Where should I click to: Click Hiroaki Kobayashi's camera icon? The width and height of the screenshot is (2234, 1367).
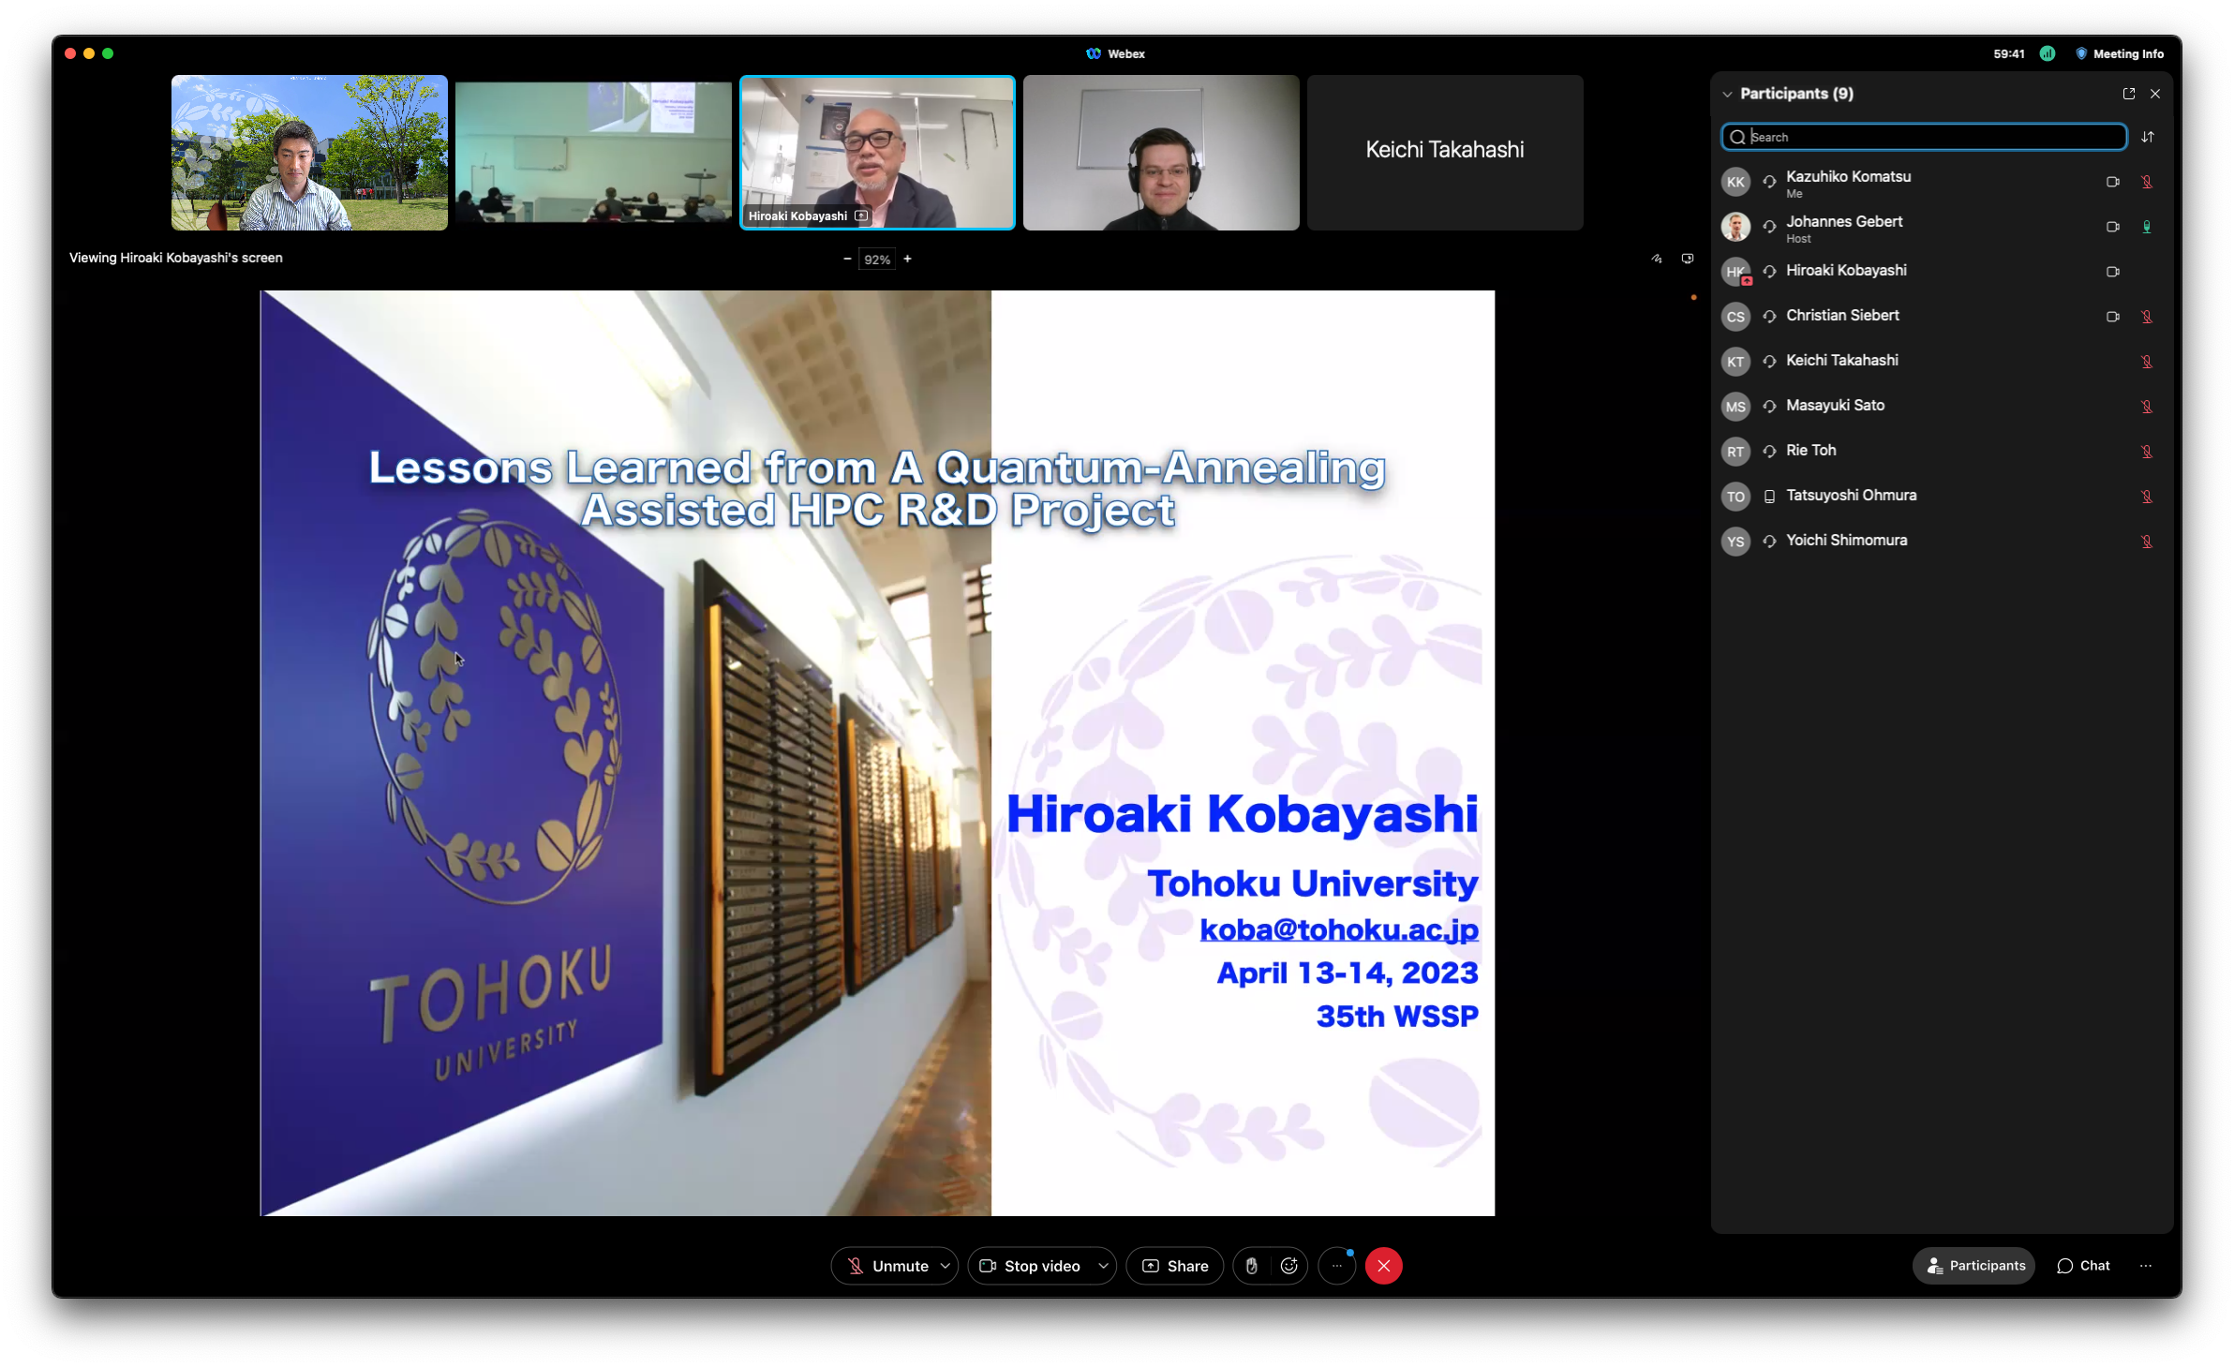pos(2113,272)
